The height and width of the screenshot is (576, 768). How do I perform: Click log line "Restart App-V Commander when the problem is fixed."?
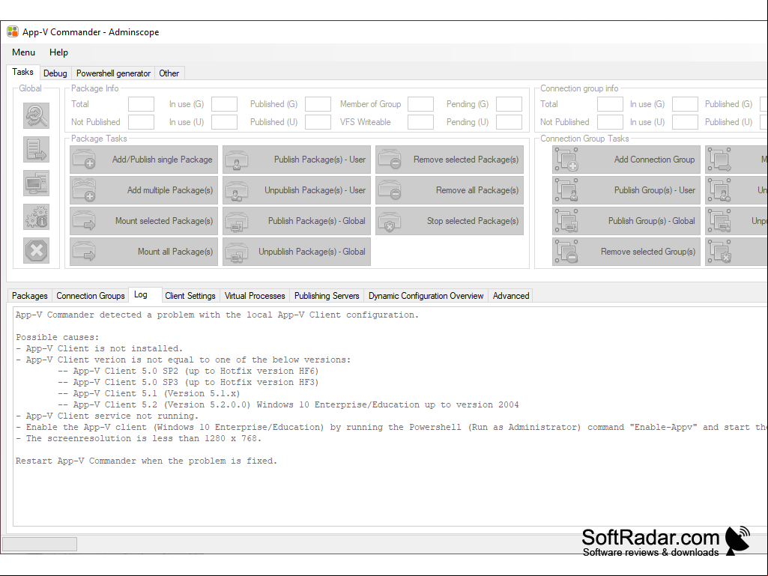tap(146, 461)
